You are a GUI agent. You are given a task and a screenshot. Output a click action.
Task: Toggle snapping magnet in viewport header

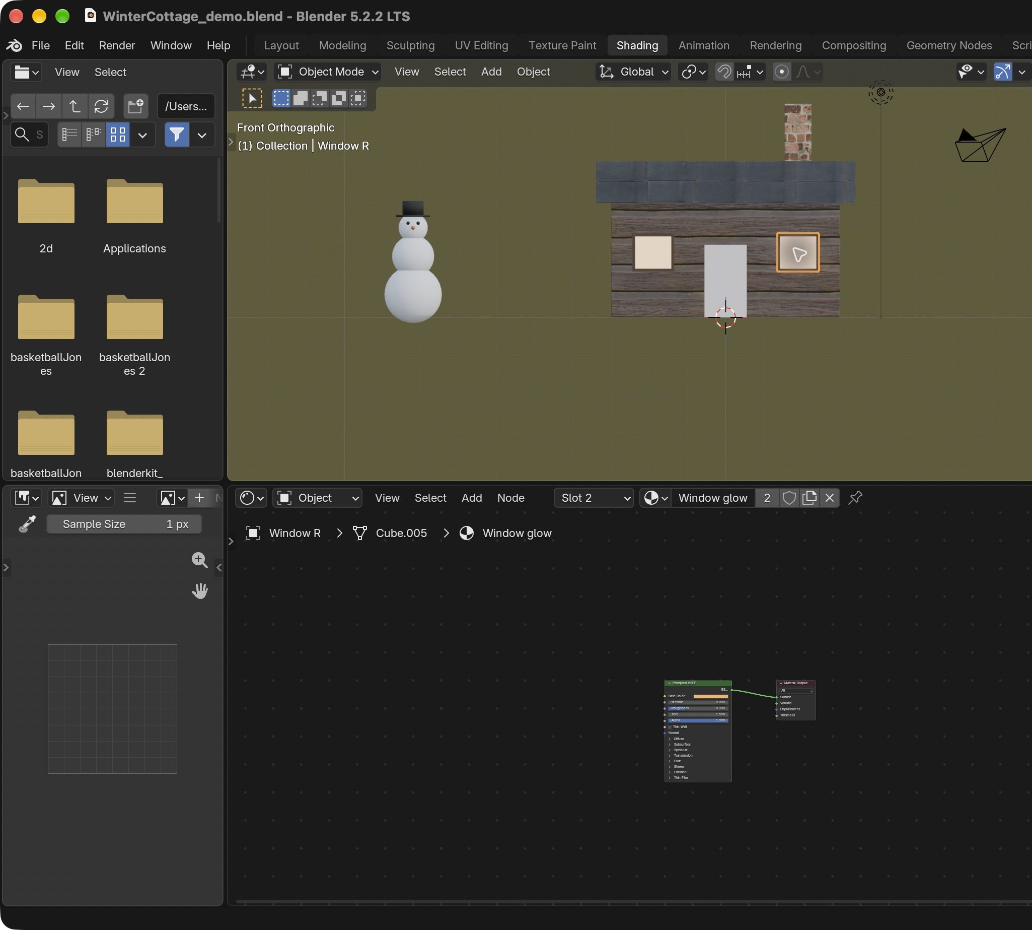click(724, 72)
